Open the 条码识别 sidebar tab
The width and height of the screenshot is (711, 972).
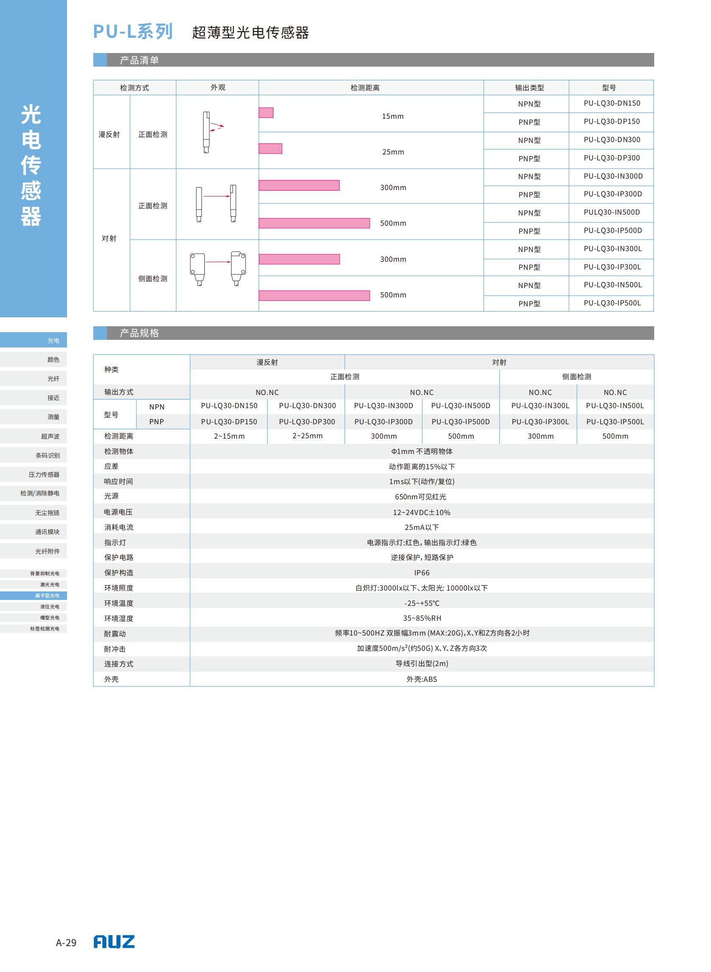tap(33, 455)
